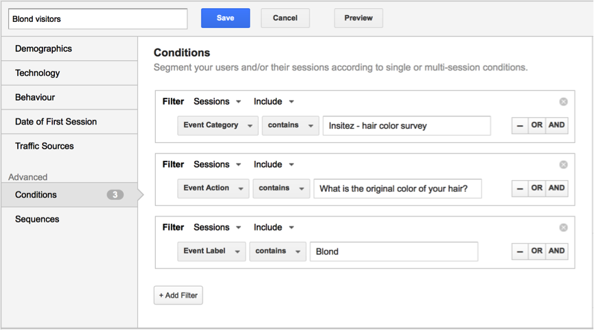Switch to the Sequences section

pos(69,219)
